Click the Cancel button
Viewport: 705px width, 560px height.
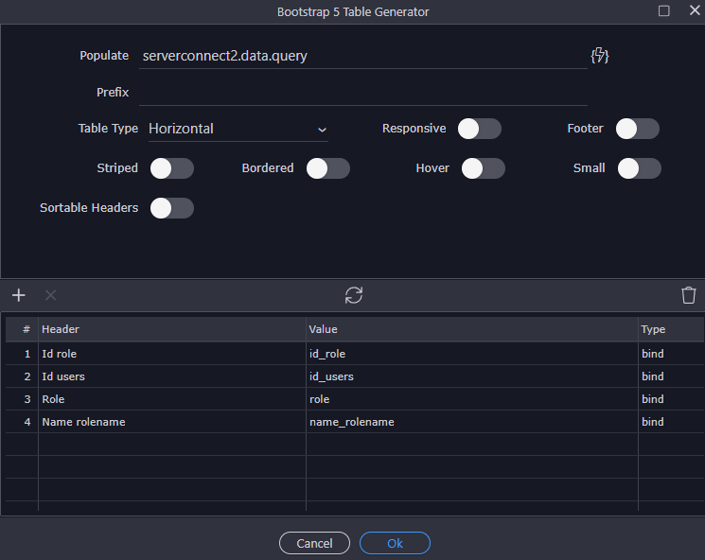click(x=314, y=543)
